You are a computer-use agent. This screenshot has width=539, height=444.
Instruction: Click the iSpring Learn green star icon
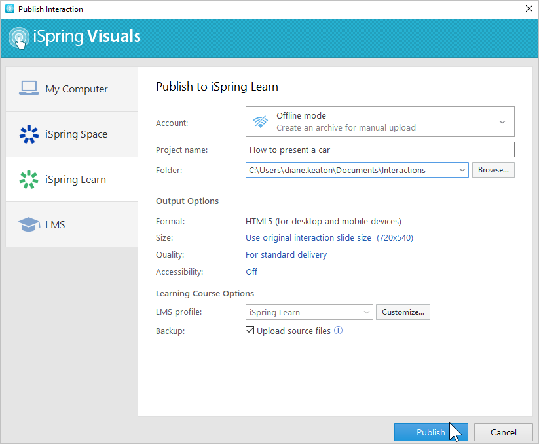[29, 179]
